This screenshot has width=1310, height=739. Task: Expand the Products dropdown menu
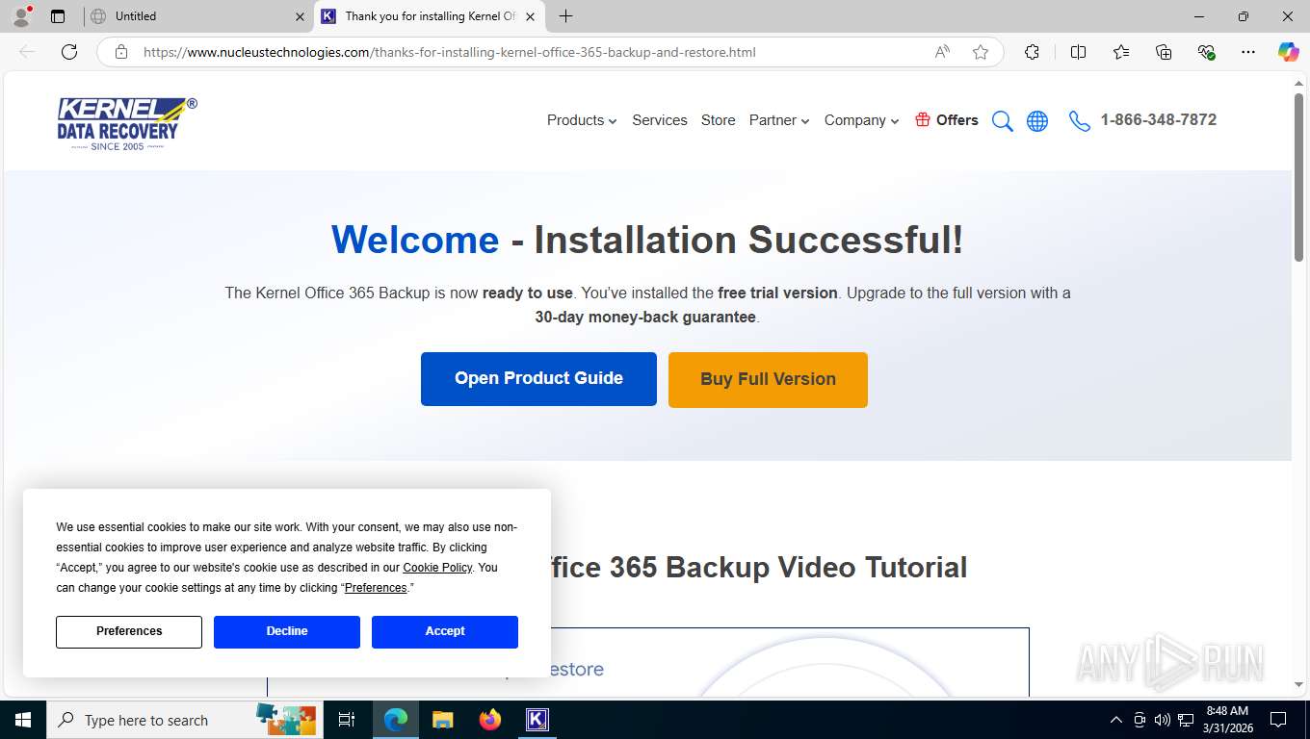(582, 120)
